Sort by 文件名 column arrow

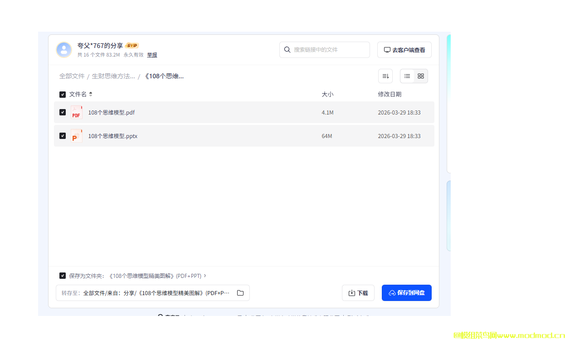[x=91, y=94]
